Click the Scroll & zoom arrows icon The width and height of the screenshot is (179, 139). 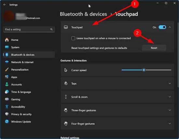tap(66, 97)
